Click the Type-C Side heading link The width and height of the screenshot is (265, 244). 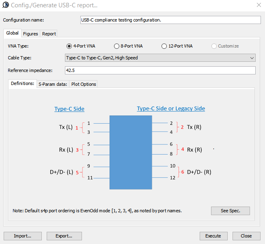coord(69,109)
